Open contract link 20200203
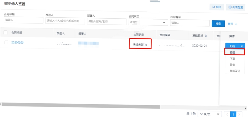The height and width of the screenshot is (117, 248). 17,42
